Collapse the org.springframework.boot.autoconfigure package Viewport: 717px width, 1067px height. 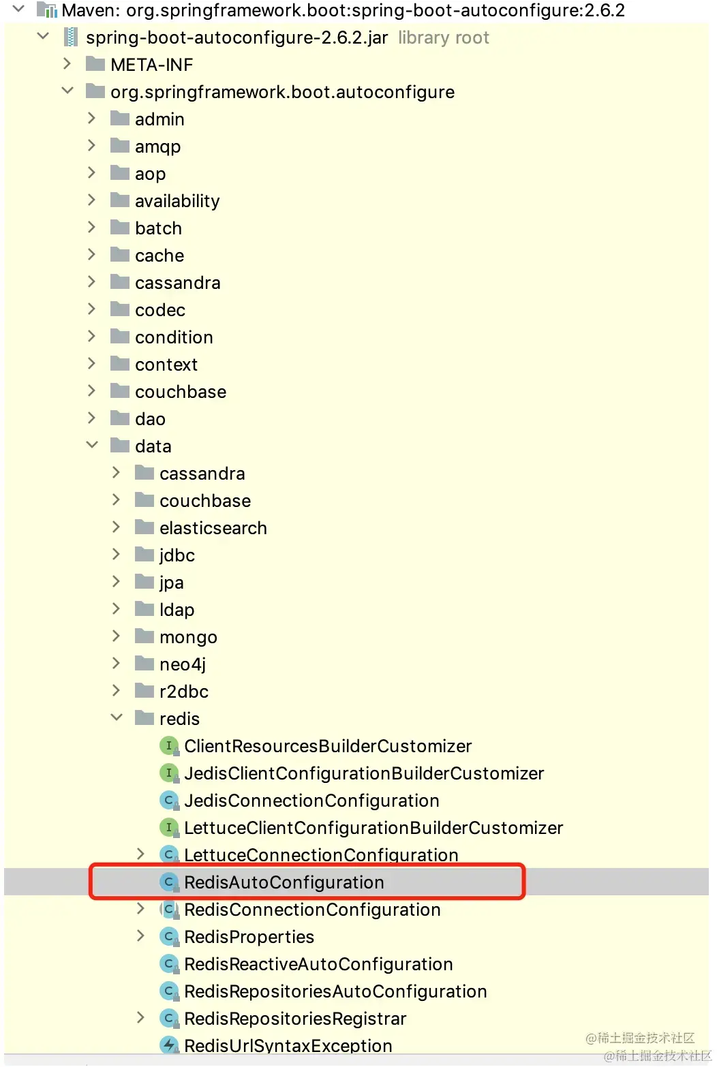point(67,90)
